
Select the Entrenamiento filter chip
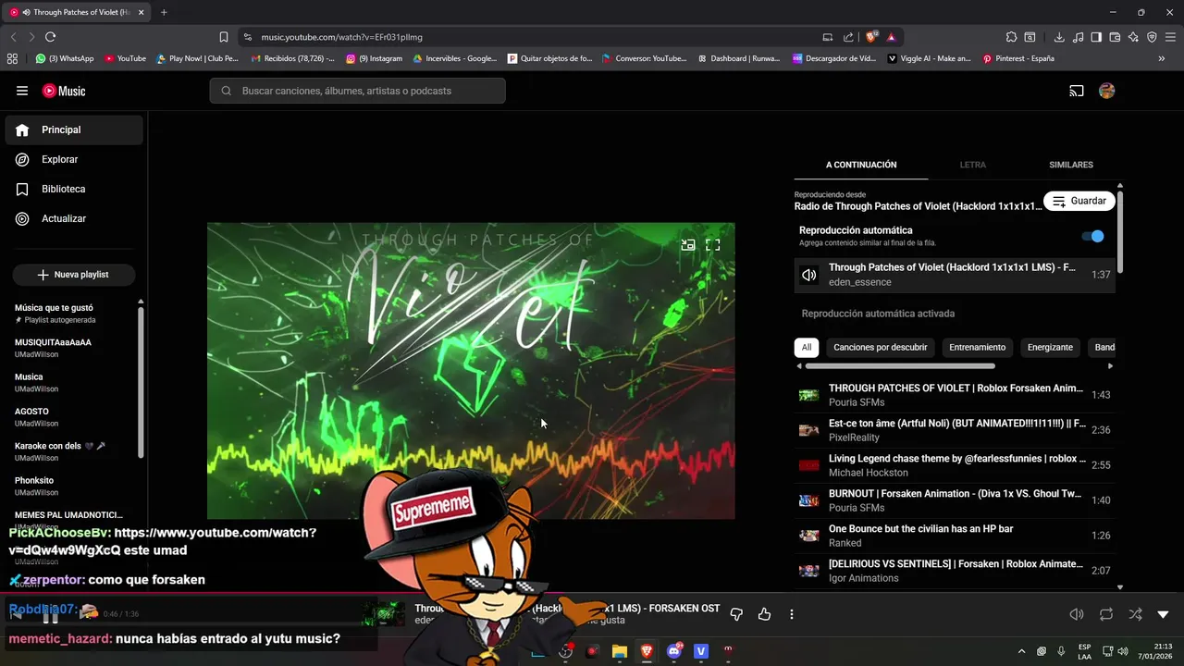pos(977,348)
